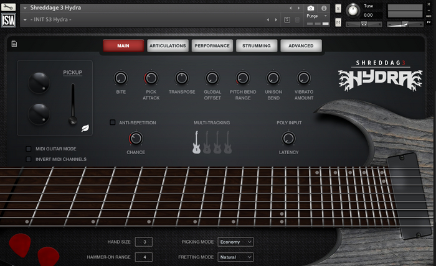Select multi-tracking guitar 1

click(196, 142)
